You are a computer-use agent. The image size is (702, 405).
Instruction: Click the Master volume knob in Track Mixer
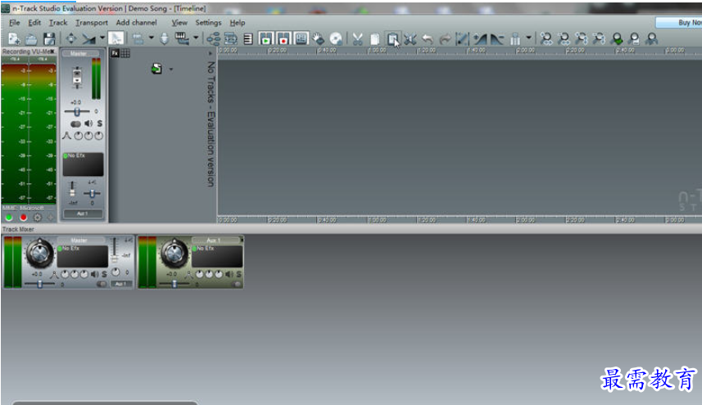[x=40, y=253]
